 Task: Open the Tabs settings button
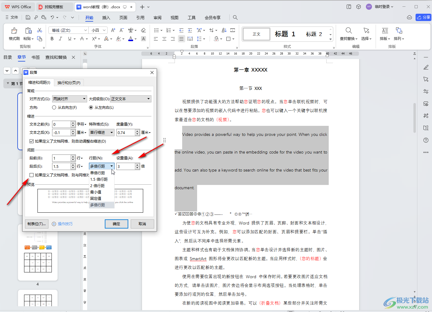(x=37, y=224)
